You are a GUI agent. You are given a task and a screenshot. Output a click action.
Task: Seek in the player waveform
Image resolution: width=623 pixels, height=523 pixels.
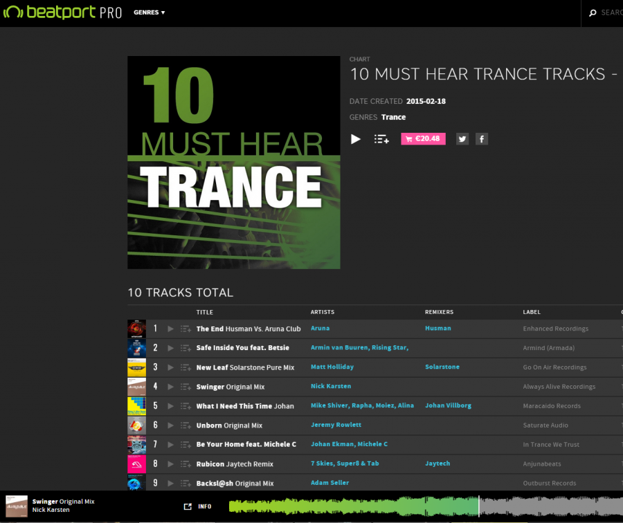pyautogui.click(x=426, y=506)
